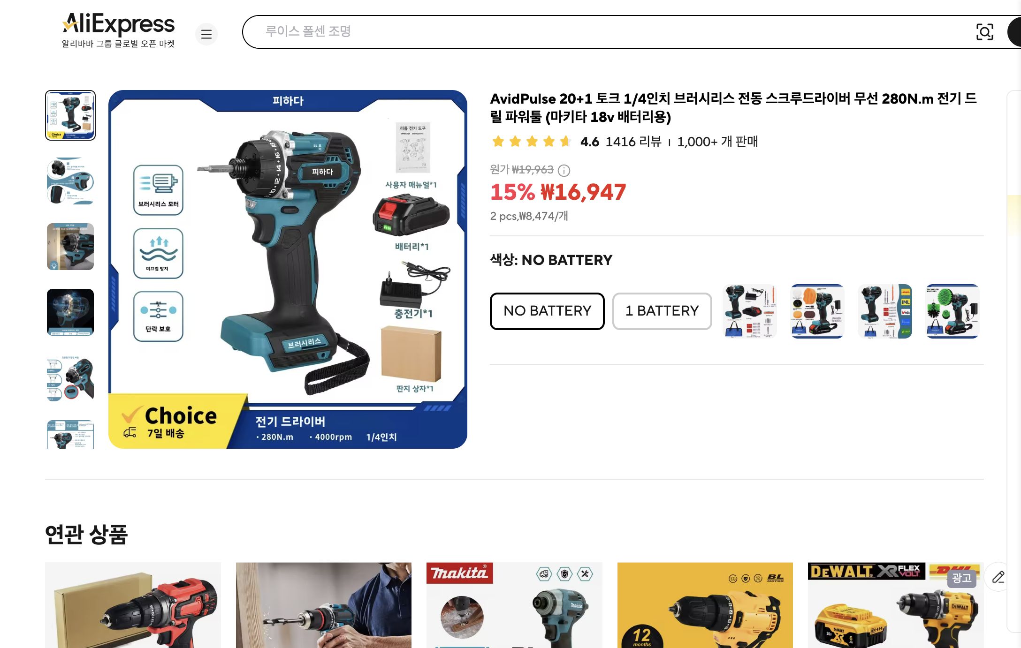Image resolution: width=1021 pixels, height=648 pixels.
Task: Click the AliExpress logo
Action: point(118,30)
